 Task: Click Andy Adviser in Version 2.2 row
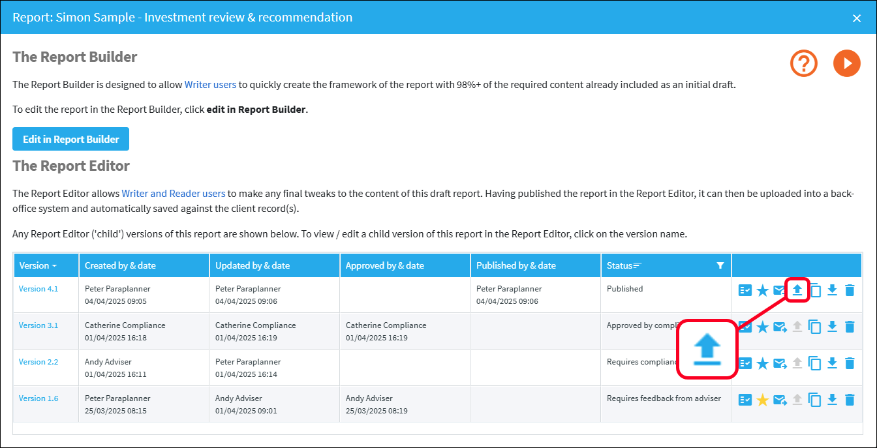click(108, 362)
